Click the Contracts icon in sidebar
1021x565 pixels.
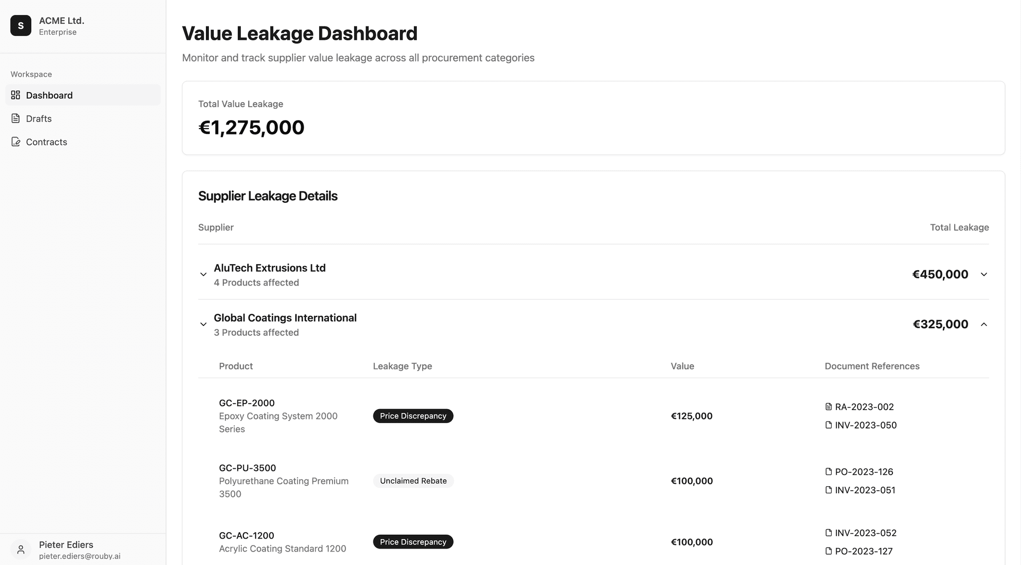click(x=15, y=141)
